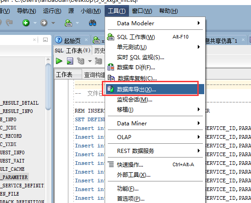Click the left panel minimize icon
251x203 pixels.
click(45, 39)
